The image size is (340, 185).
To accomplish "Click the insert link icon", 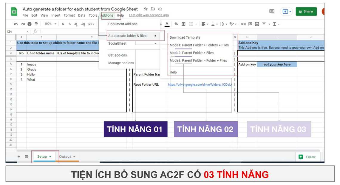I will click(243, 24).
